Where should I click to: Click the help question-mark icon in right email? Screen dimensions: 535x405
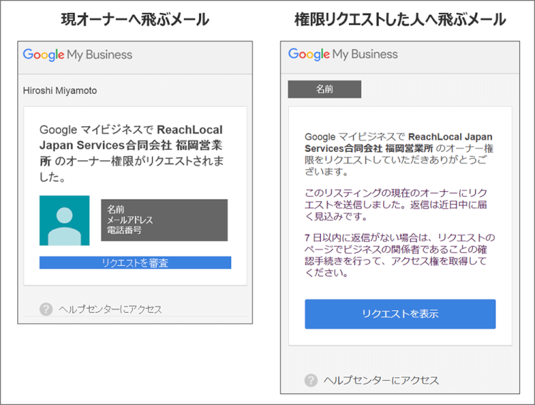[311, 380]
